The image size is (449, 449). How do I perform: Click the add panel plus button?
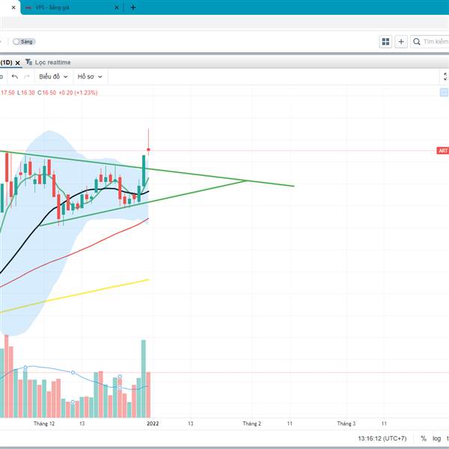tap(401, 42)
